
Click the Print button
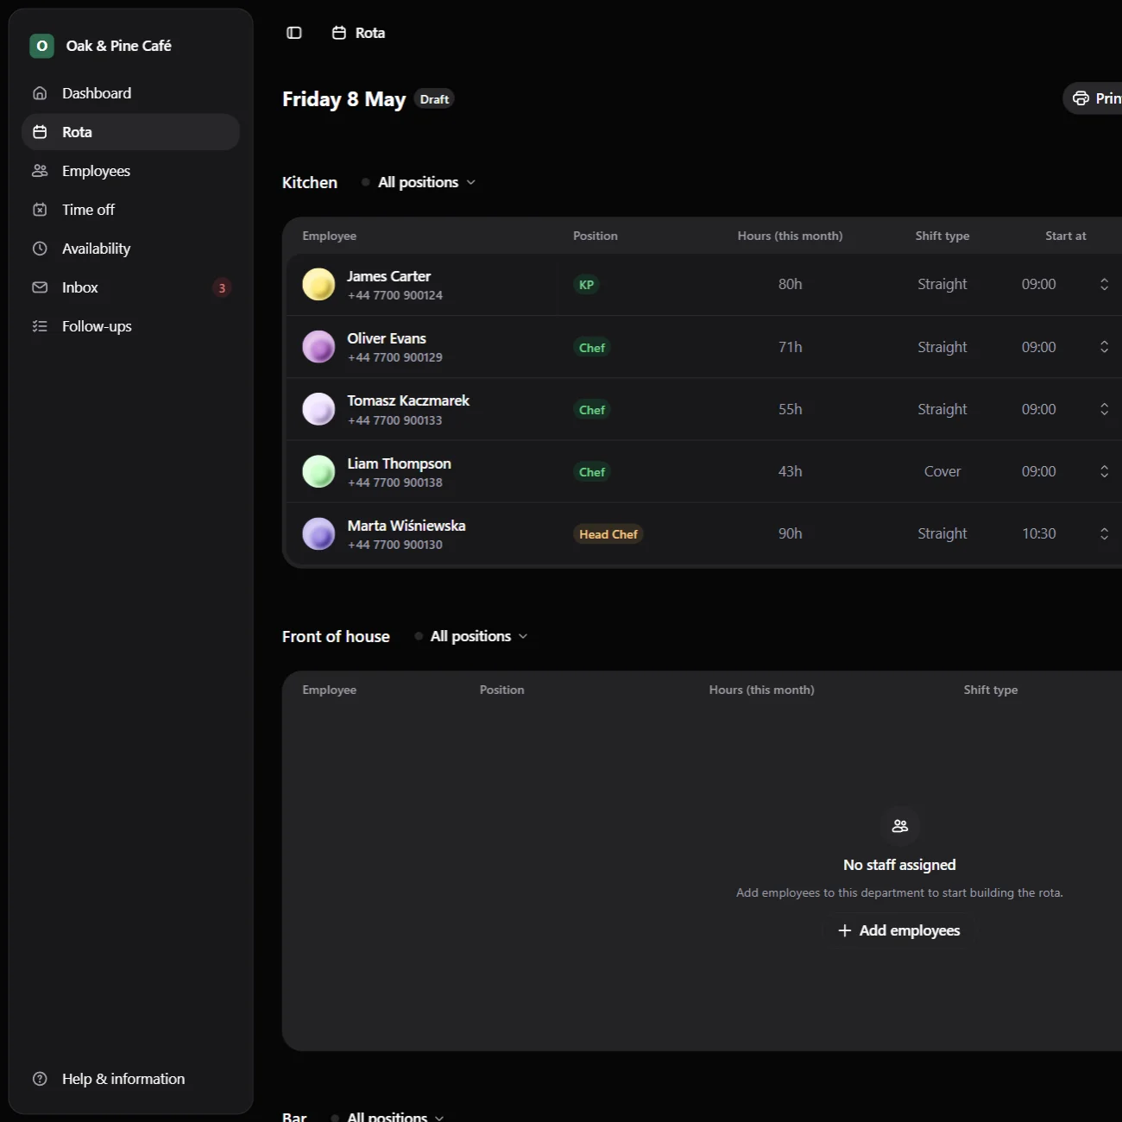click(x=1094, y=98)
